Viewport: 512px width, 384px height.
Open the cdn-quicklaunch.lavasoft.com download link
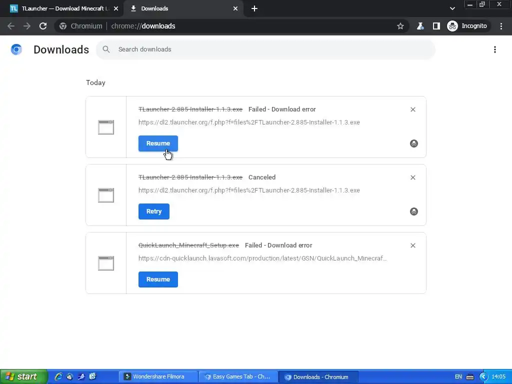click(x=262, y=258)
